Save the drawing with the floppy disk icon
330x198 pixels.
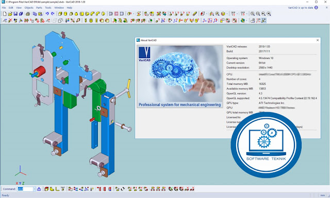15,14
